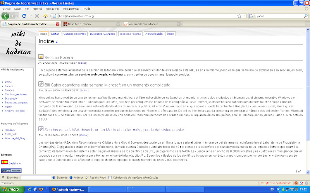The width and height of the screenshot is (310, 193).
Task: Click the icon beside Bill Gates article title
Action: (x=41, y=84)
